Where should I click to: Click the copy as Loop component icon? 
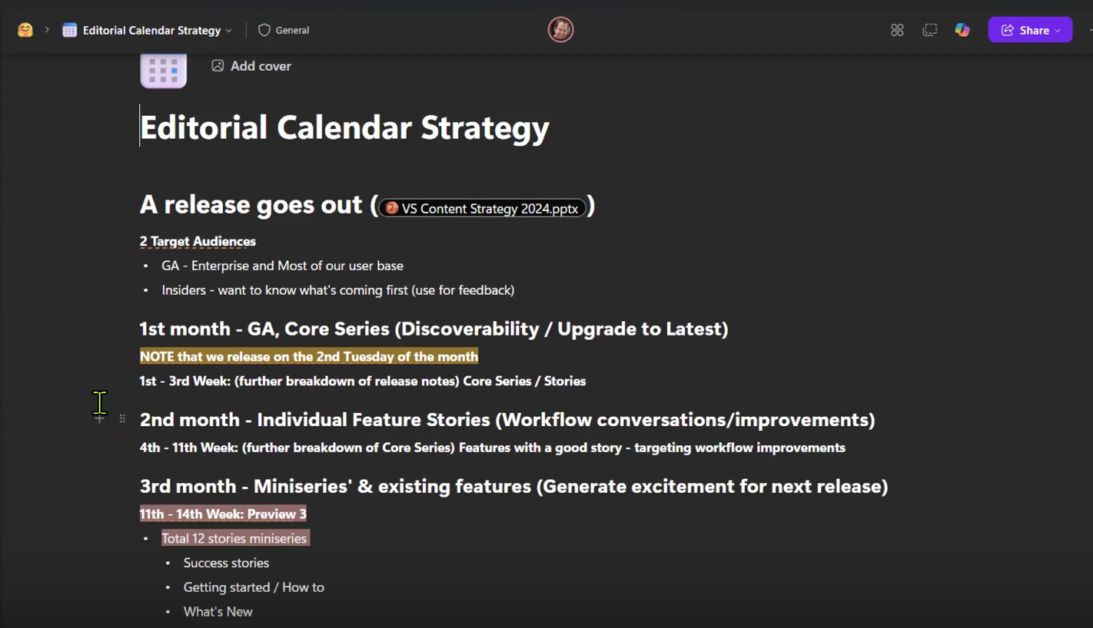[x=930, y=30]
